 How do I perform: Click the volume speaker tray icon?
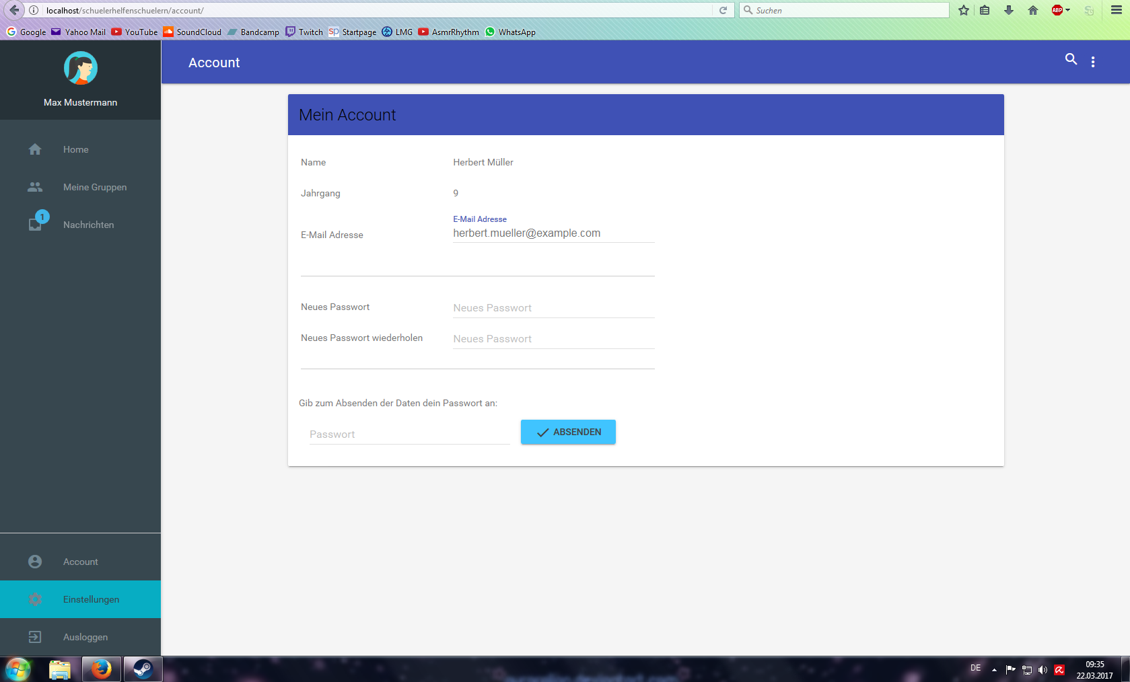pos(1043,670)
